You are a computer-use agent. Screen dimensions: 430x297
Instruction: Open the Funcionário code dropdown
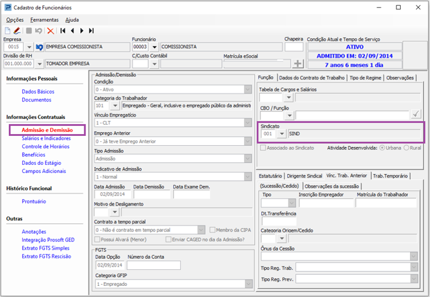click(x=155, y=47)
